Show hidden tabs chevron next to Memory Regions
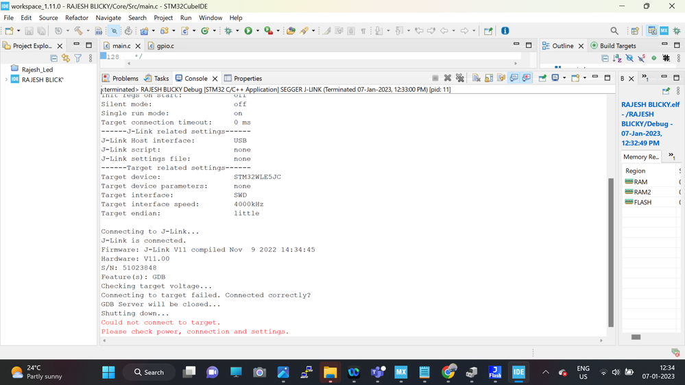 point(672,156)
